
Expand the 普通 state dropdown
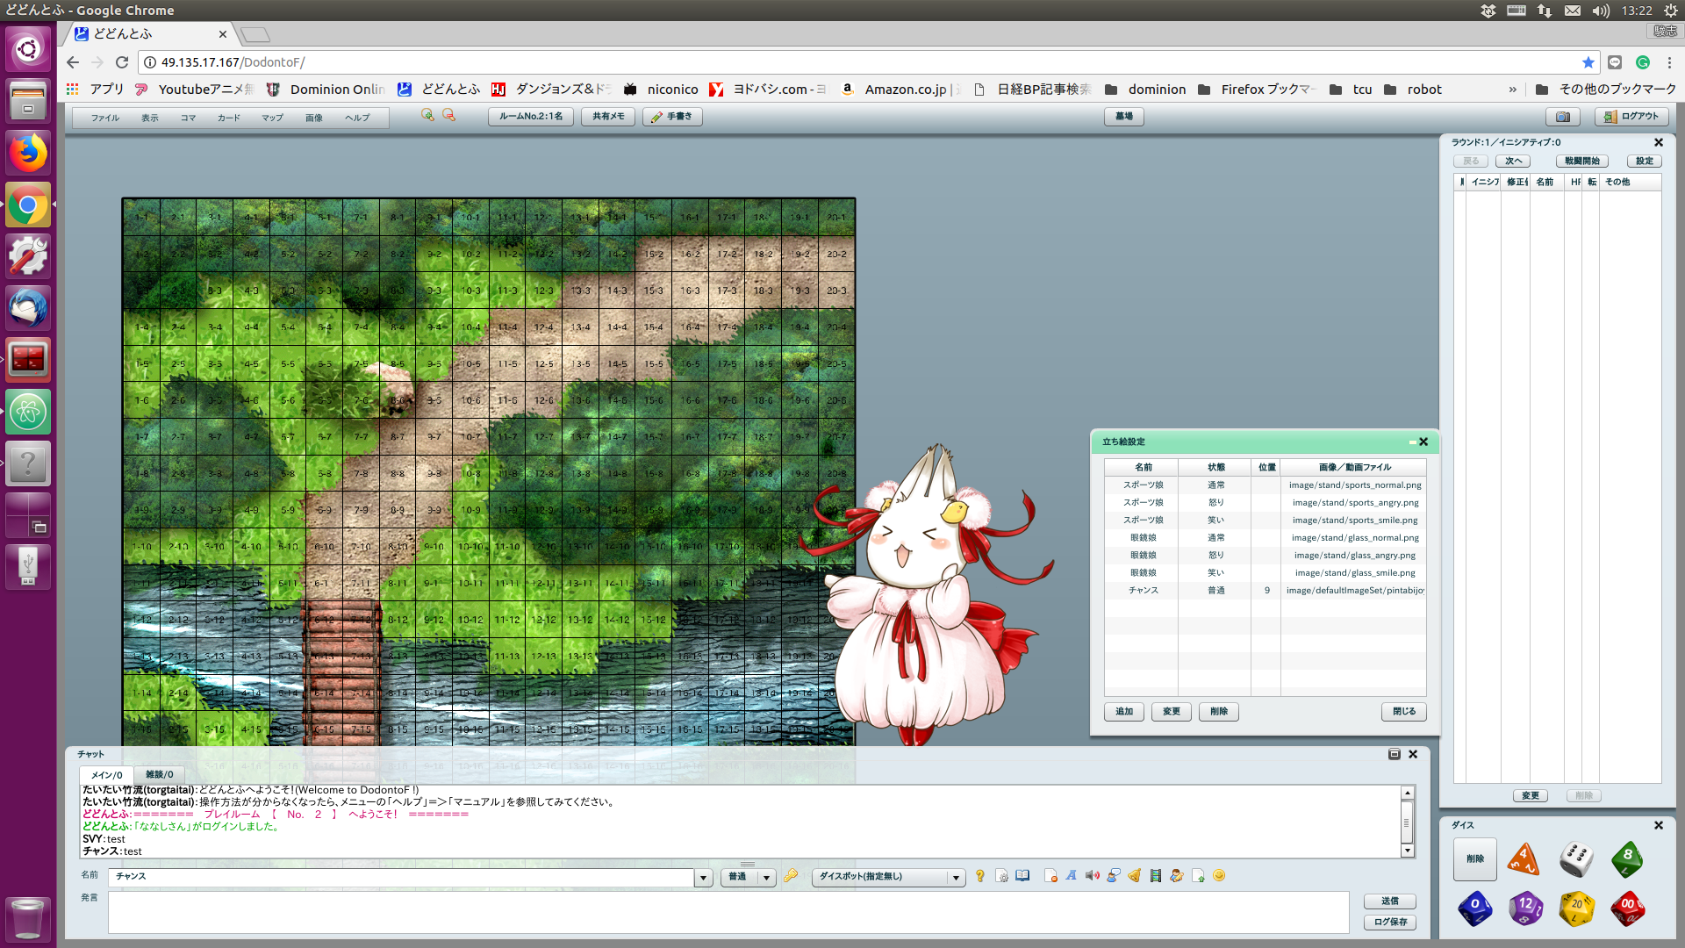(766, 877)
